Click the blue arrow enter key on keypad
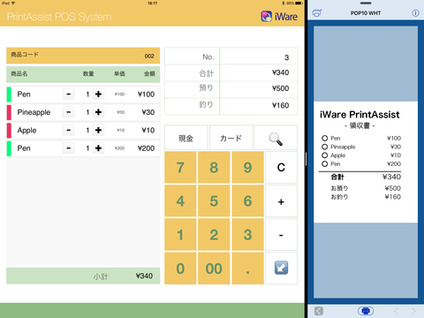 tap(281, 268)
